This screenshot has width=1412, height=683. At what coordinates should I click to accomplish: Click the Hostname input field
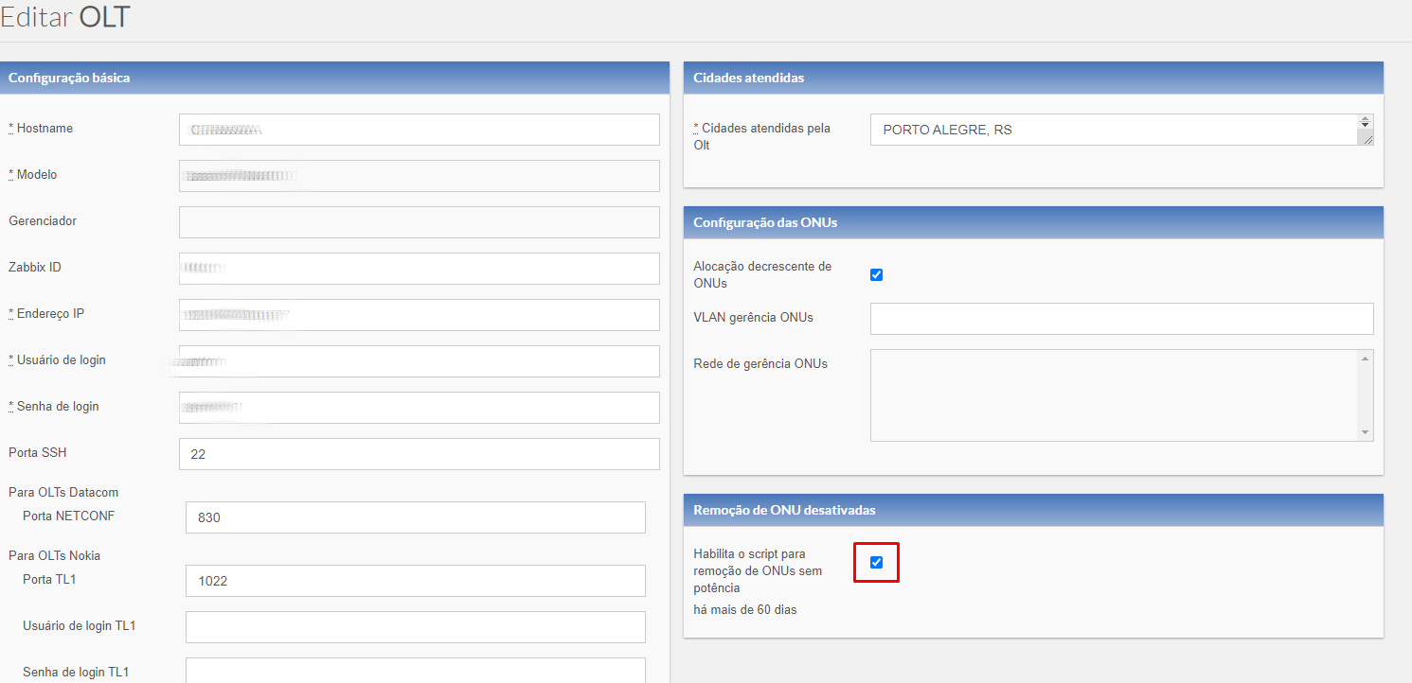point(419,130)
